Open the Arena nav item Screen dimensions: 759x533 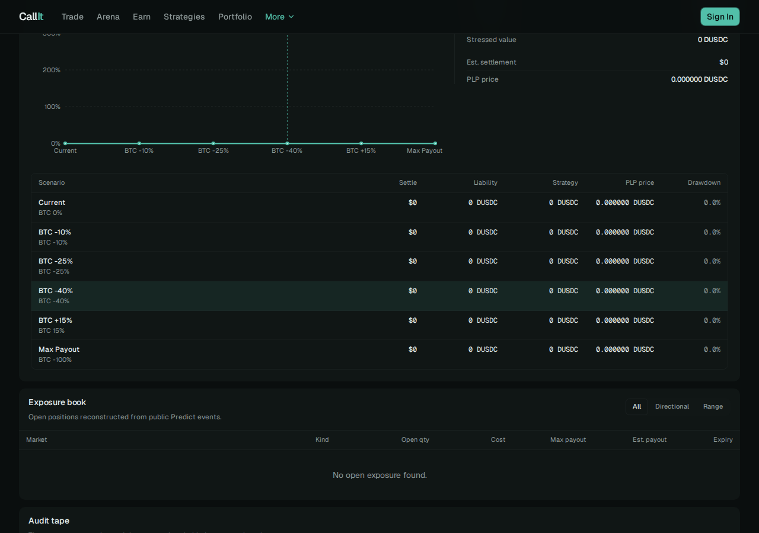tap(108, 17)
